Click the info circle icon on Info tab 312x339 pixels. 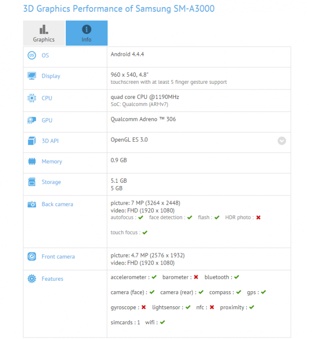pyautogui.click(x=87, y=29)
